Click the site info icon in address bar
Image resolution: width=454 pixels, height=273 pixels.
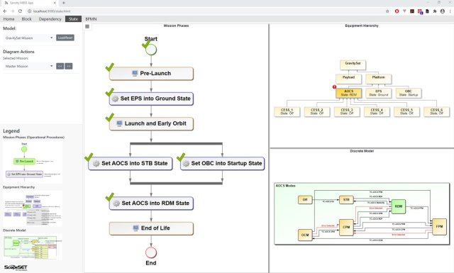(x=29, y=11)
